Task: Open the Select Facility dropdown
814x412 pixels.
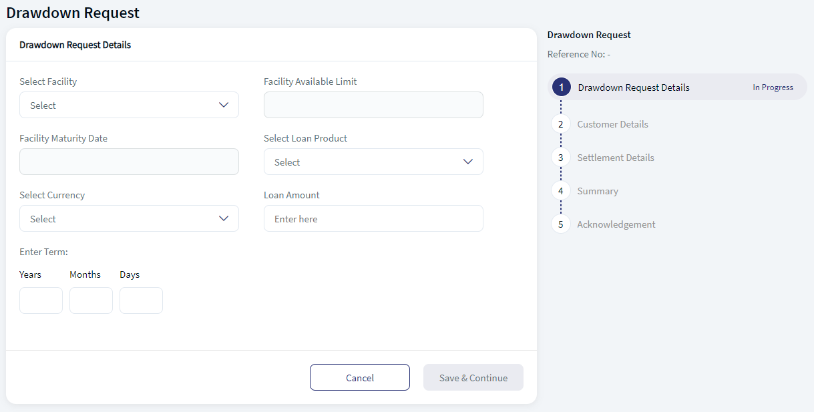Action: tap(129, 105)
